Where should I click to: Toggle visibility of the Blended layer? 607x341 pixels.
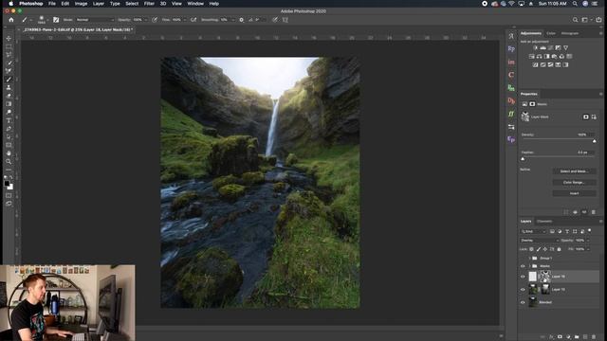pos(523,302)
